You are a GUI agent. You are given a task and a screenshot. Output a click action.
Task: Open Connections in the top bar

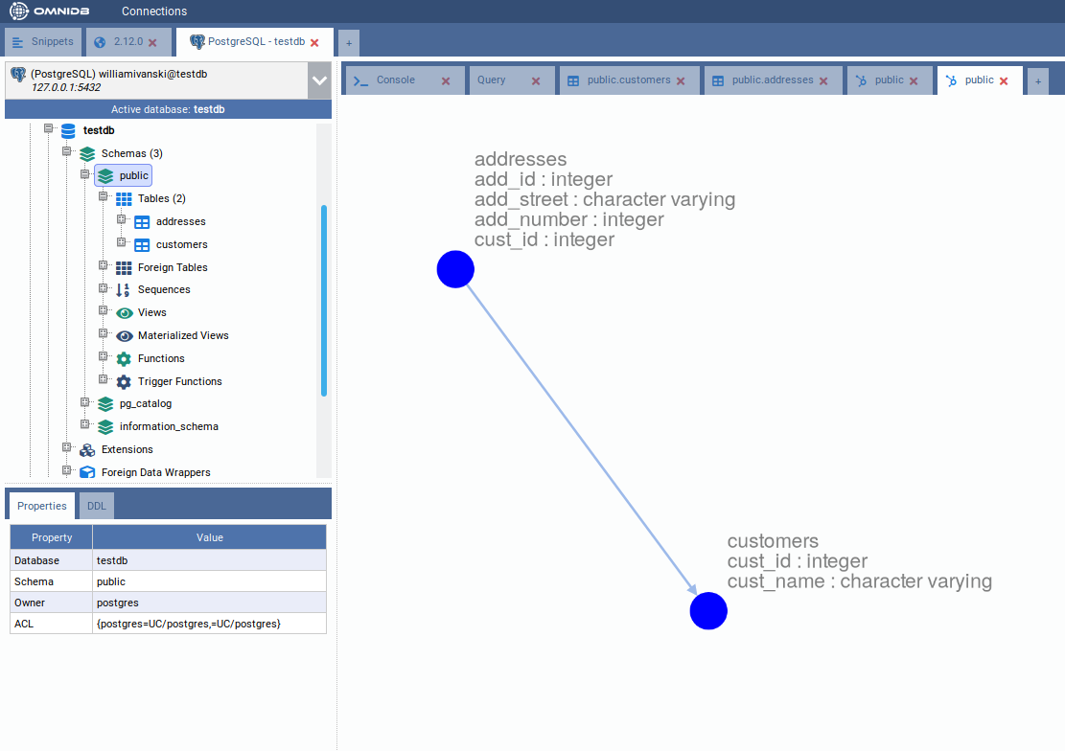(x=154, y=11)
